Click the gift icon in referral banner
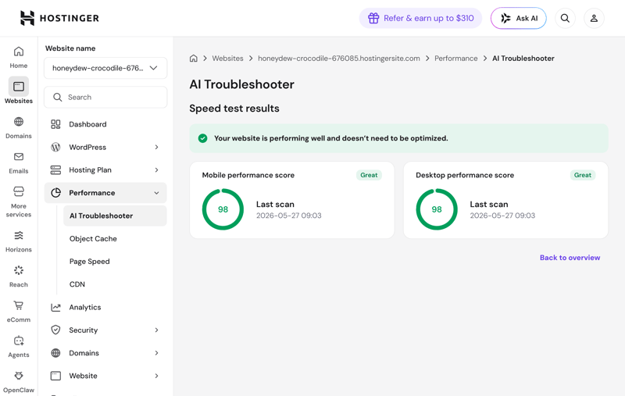The image size is (625, 396). (373, 18)
